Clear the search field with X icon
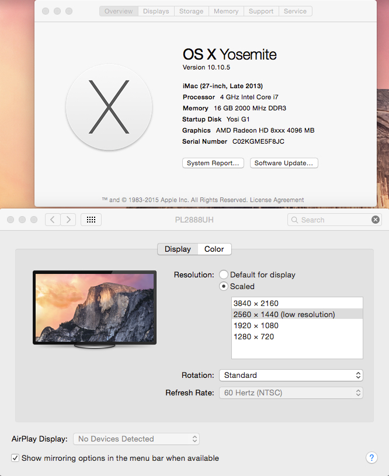The width and height of the screenshot is (389, 476). click(376, 220)
